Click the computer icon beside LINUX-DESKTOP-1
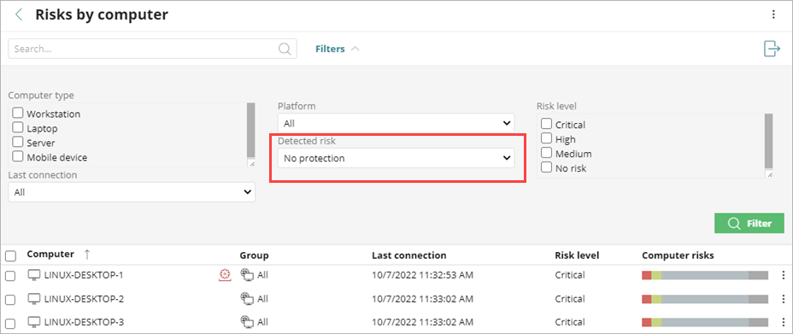 tap(34, 275)
